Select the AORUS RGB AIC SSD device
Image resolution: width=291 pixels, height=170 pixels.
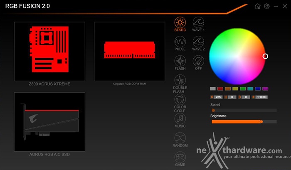(x=49, y=122)
